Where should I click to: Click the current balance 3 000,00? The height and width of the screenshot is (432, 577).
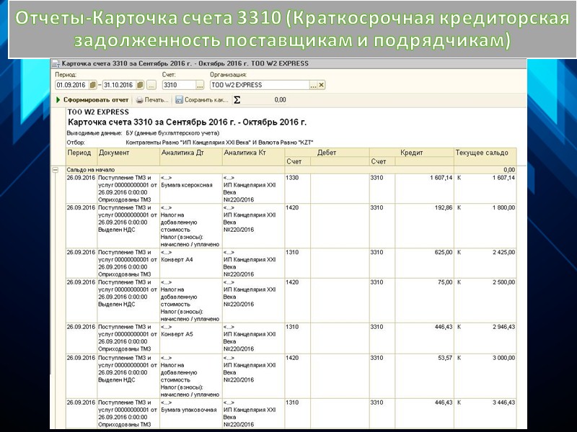503,358
